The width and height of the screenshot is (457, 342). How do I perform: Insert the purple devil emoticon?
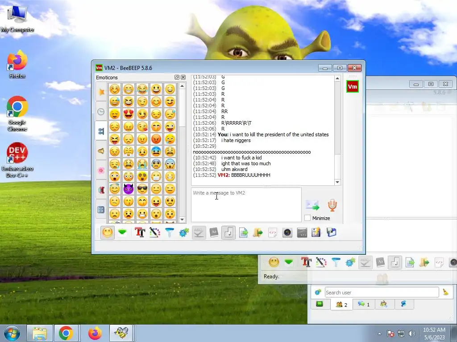point(129,189)
